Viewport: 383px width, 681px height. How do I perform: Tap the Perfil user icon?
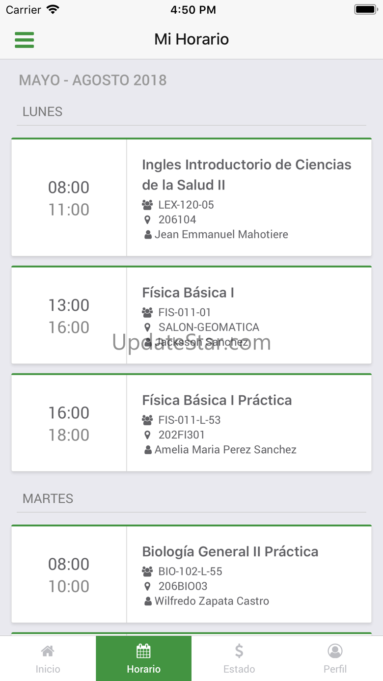(335, 651)
